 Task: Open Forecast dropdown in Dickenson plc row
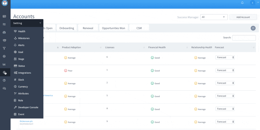click(225, 122)
